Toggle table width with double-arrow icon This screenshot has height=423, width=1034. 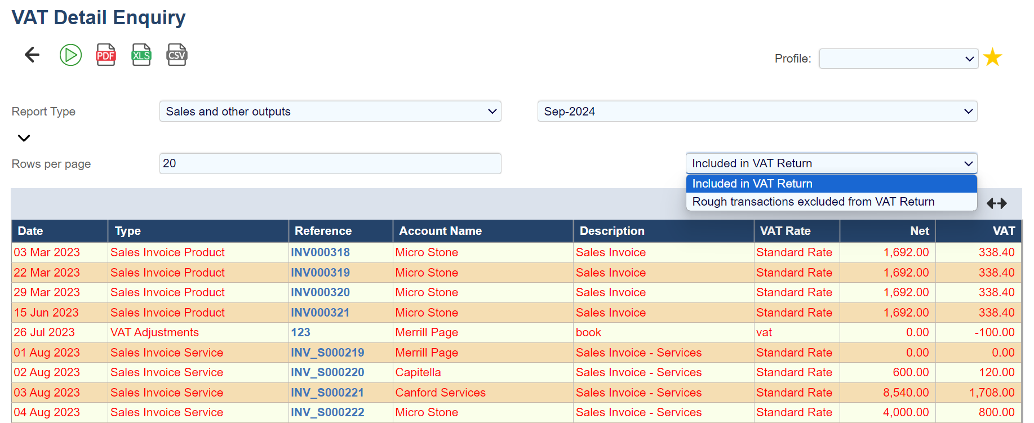996,203
